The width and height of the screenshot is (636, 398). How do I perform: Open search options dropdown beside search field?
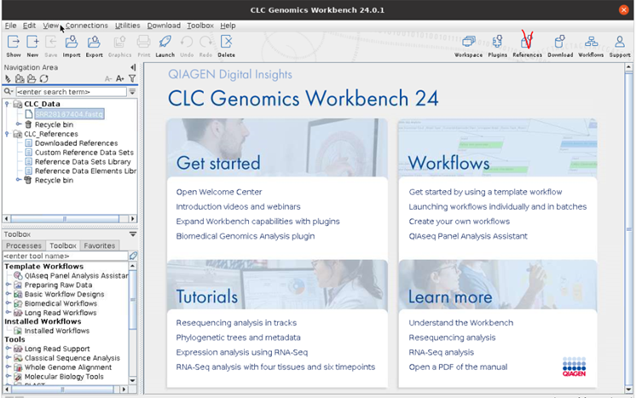[132, 92]
